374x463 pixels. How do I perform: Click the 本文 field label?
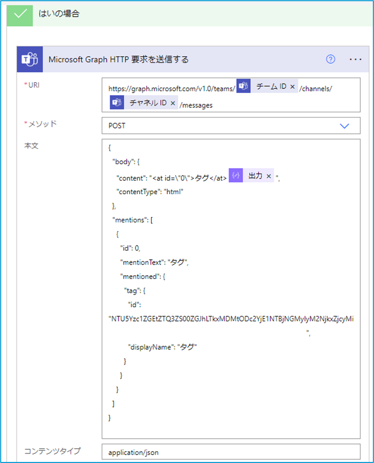click(31, 146)
